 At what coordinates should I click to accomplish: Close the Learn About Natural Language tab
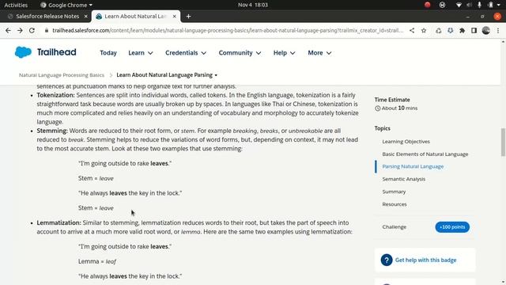click(174, 16)
